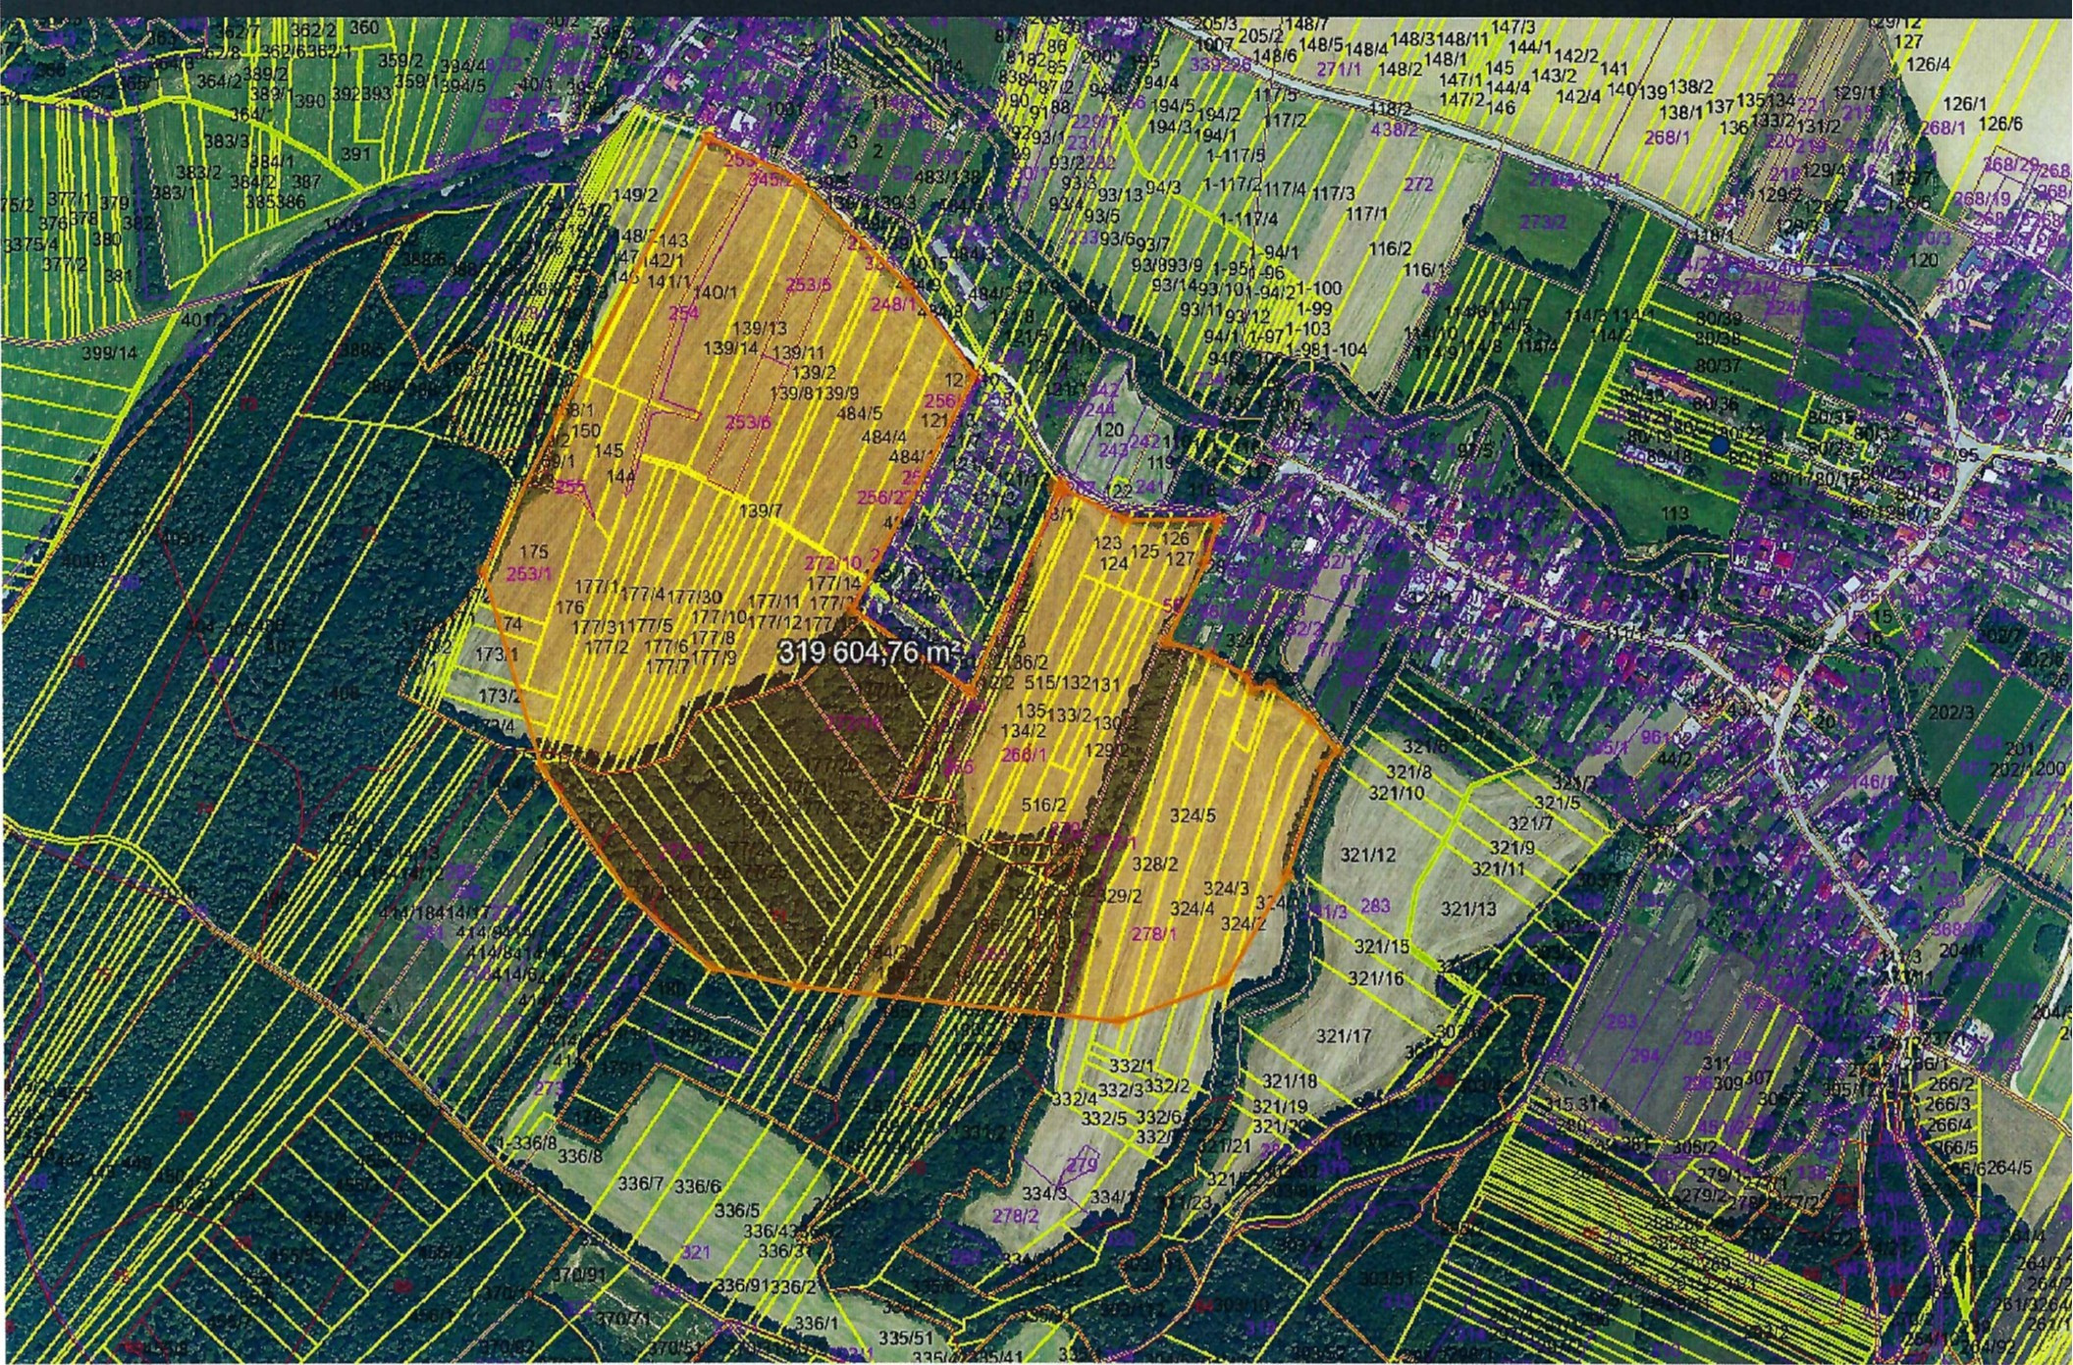Select parcel 324/5 in the highlighted area
2073x1365 pixels.
point(1193,815)
